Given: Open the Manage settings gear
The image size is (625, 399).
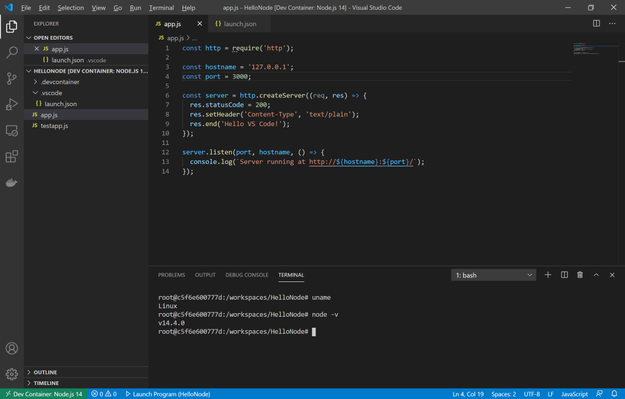Looking at the screenshot, I should point(12,375).
